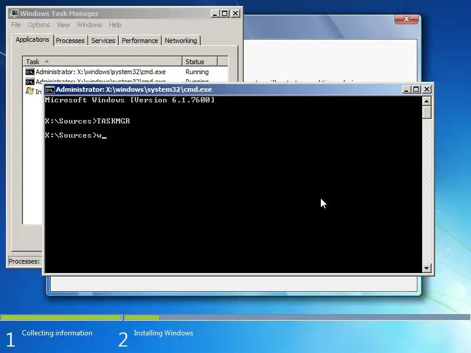Click the console scrollbar thumb
The width and height of the screenshot is (471, 353).
pyautogui.click(x=426, y=112)
